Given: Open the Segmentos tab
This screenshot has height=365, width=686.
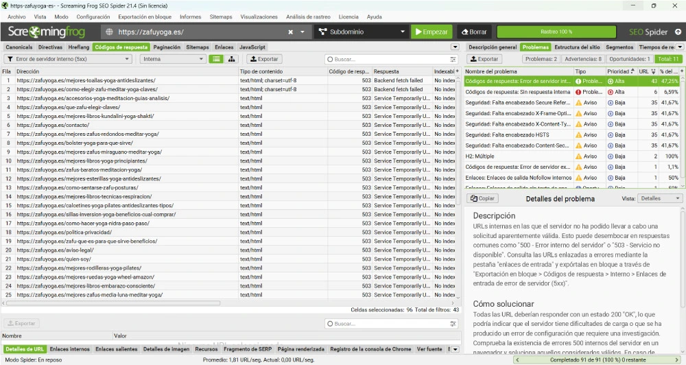Looking at the screenshot, I should tap(619, 47).
